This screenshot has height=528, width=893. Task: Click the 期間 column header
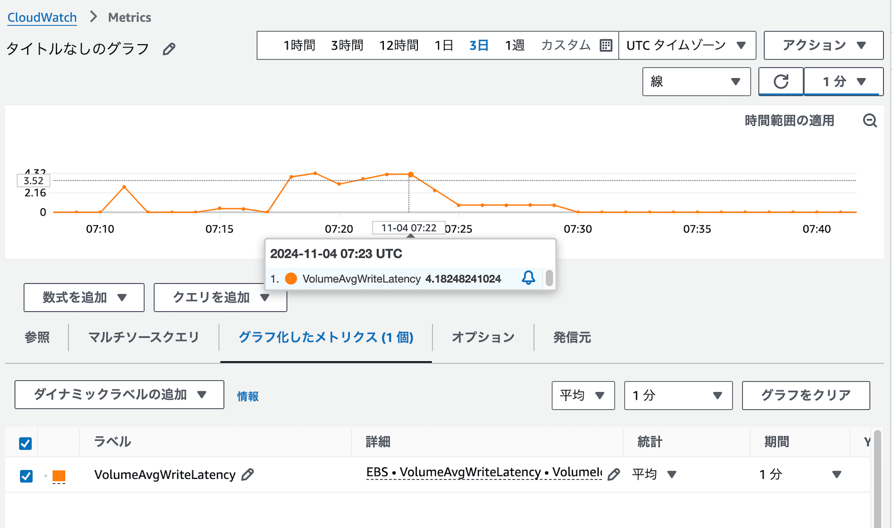pyautogui.click(x=776, y=442)
